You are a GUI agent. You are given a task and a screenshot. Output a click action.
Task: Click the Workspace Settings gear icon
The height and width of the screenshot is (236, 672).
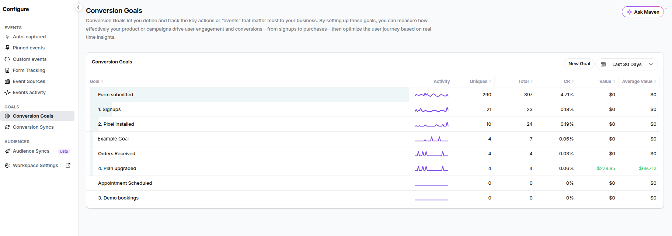click(x=7, y=166)
